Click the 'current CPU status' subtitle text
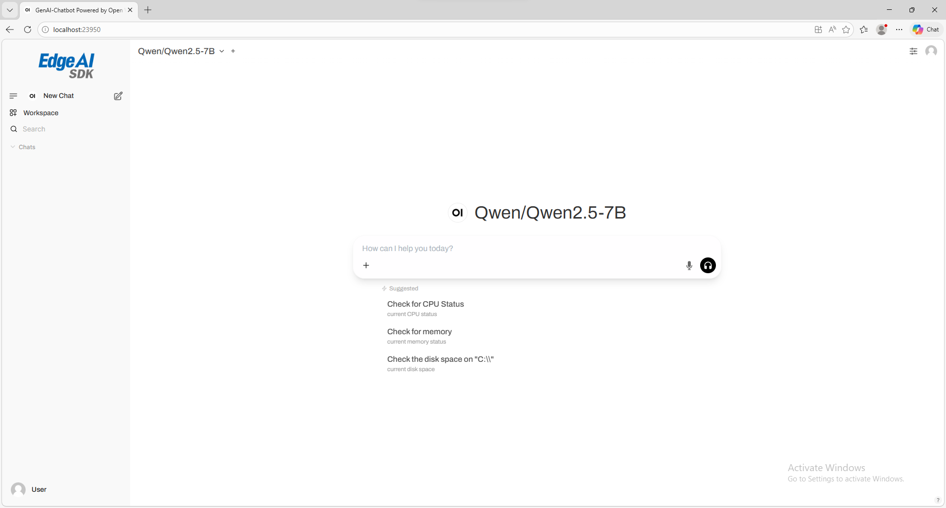 (412, 314)
